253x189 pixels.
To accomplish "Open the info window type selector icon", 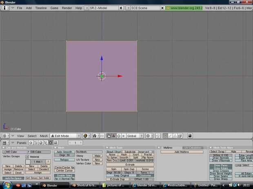I will pos(5,8).
